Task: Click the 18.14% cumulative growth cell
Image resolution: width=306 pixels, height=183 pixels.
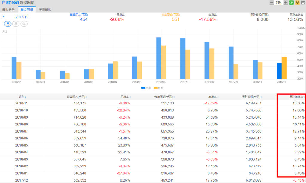Action: [299, 117]
